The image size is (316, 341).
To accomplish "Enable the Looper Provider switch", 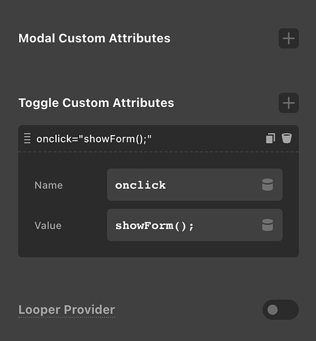I will (281, 310).
